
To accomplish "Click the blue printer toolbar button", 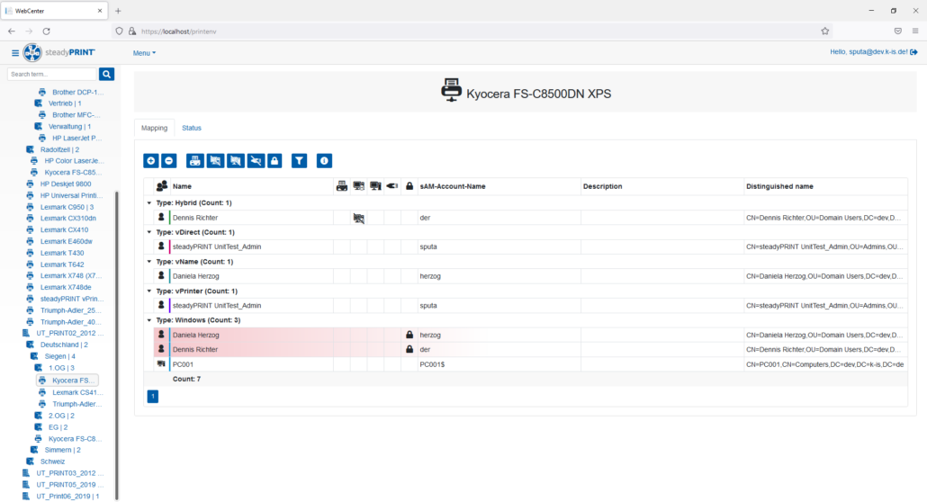I will 195,161.
